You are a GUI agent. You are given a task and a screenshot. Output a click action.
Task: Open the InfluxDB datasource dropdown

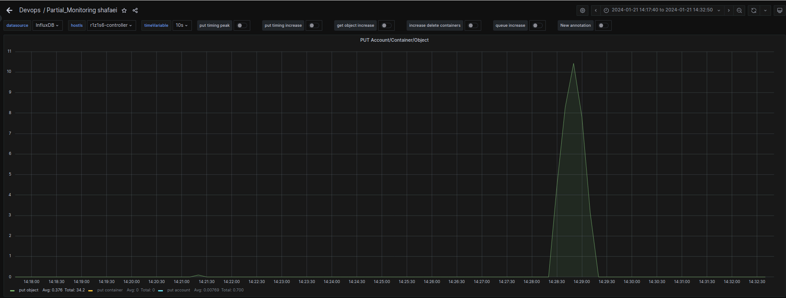47,25
